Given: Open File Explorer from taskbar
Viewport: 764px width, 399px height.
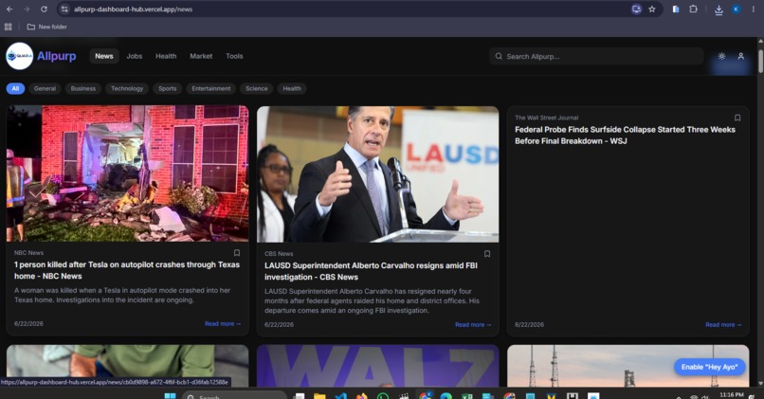Looking at the screenshot, I should [x=319, y=395].
